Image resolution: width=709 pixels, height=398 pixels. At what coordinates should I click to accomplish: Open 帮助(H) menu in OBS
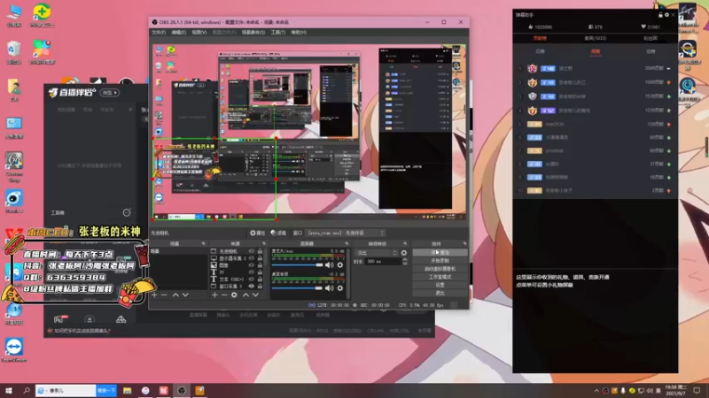pos(299,33)
